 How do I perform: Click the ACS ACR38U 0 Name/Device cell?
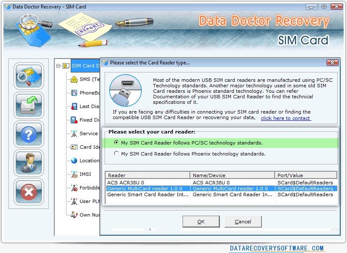pyautogui.click(x=233, y=183)
